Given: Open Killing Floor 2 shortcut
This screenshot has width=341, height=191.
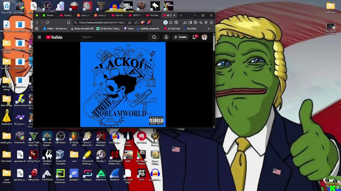Looking at the screenshot, I should [x=34, y=156].
